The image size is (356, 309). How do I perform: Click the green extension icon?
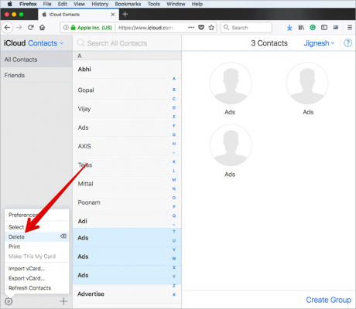click(x=313, y=27)
